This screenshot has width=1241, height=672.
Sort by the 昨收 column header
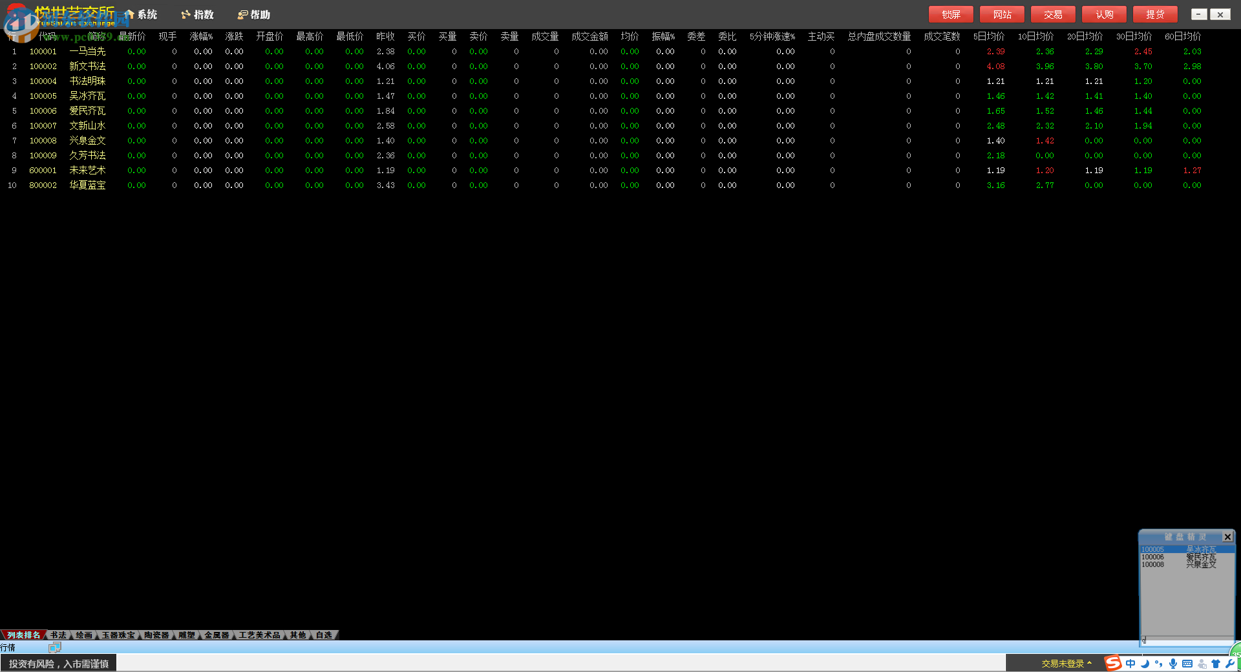[x=385, y=37]
